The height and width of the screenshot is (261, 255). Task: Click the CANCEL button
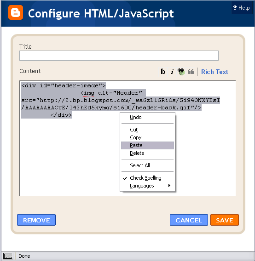(x=189, y=220)
